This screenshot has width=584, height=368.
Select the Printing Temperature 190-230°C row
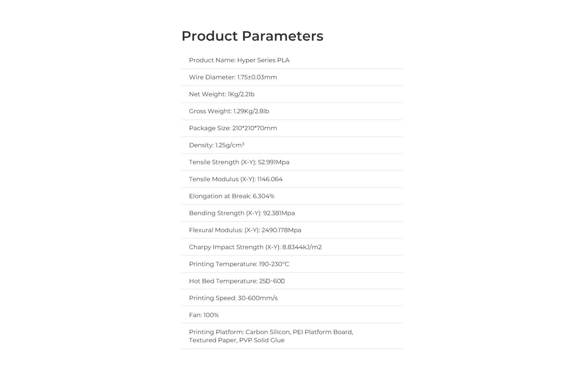click(239, 264)
